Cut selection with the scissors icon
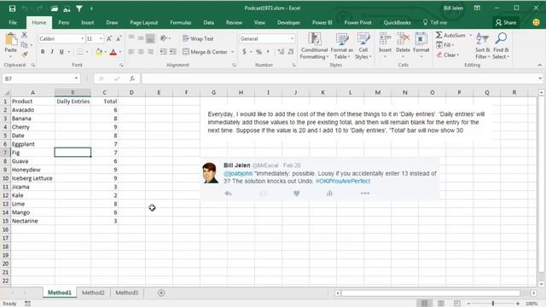546x307 pixels. (x=25, y=35)
